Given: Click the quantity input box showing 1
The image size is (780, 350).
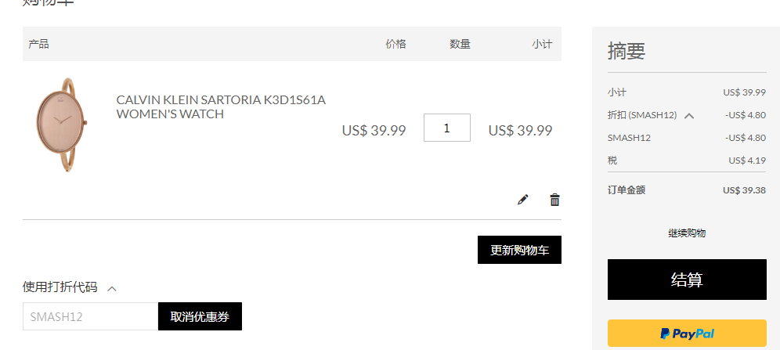Looking at the screenshot, I should pos(446,128).
